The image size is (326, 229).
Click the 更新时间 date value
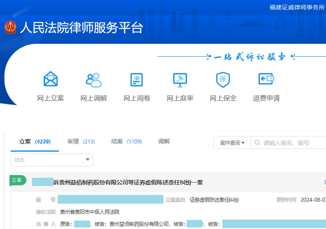click(x=313, y=200)
